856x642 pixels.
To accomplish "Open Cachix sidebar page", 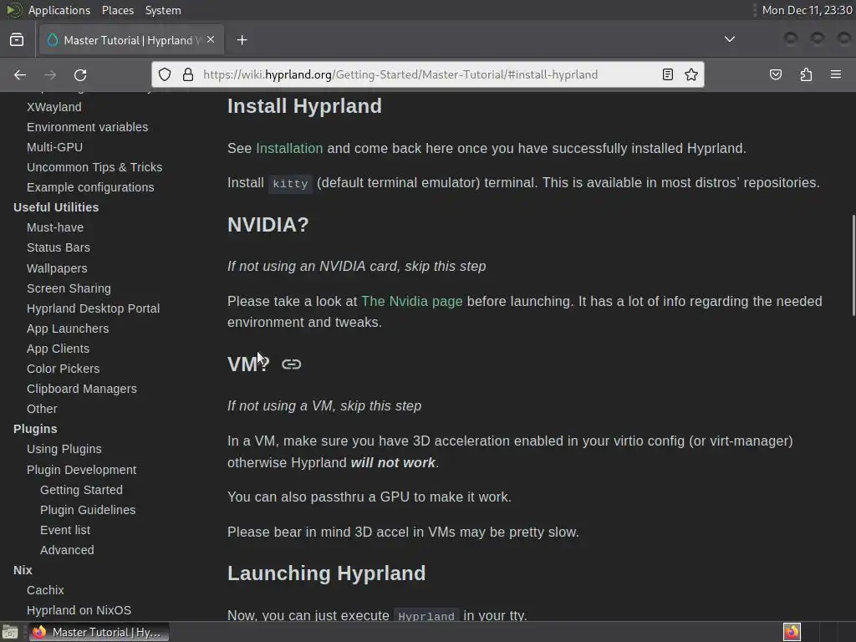I will [x=45, y=591].
